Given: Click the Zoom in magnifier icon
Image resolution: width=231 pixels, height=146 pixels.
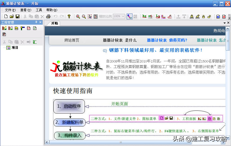Looking at the screenshot, I should (x=78, y=16).
